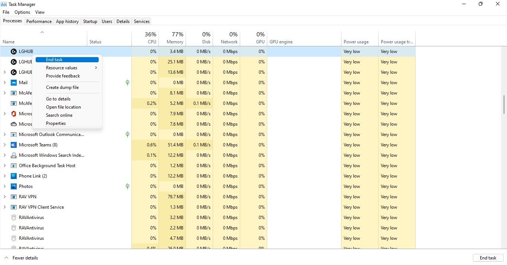This screenshot has width=507, height=265.
Task: Sort by the Power usage column header
Action: 360,38
